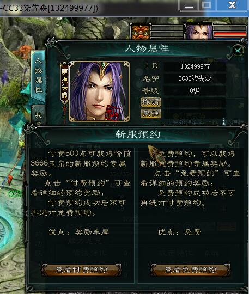Click the lion pet avatar icon
This screenshot has width=249, height=294.
pos(141,32)
